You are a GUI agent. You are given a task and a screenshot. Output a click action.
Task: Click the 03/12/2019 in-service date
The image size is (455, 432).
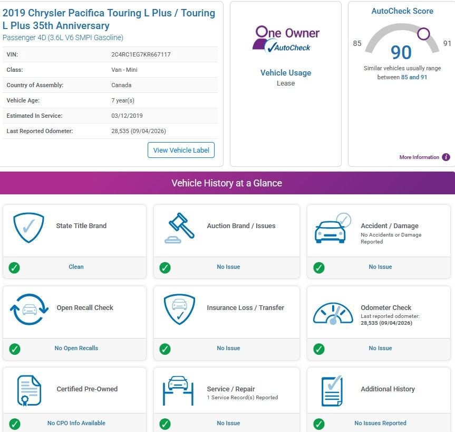[127, 116]
